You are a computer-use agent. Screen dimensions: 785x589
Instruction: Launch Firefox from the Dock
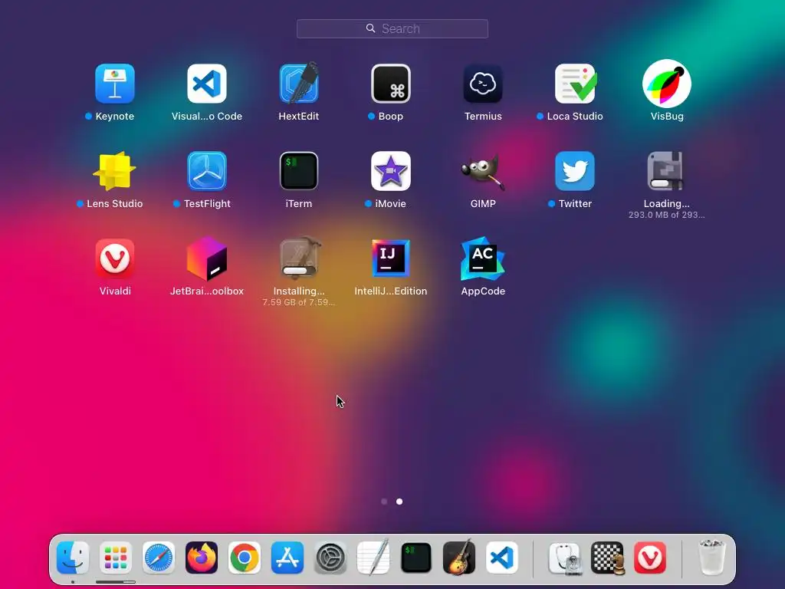click(x=202, y=558)
